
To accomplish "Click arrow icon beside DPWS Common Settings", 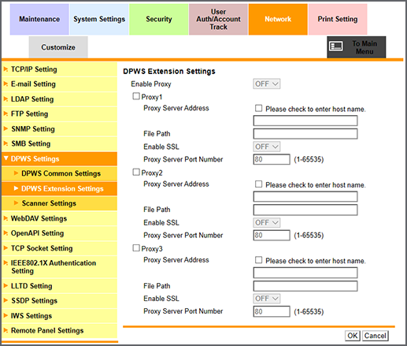I will pos(16,173).
